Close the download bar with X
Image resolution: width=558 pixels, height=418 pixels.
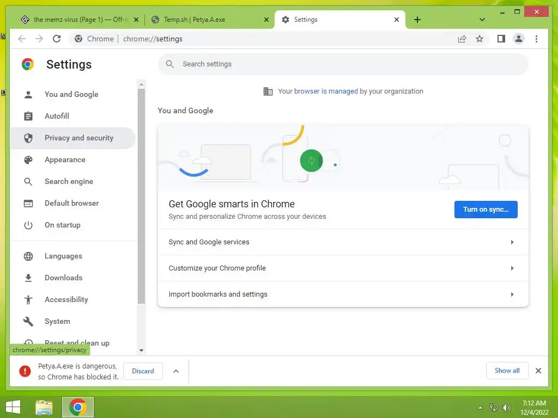pyautogui.click(x=538, y=371)
